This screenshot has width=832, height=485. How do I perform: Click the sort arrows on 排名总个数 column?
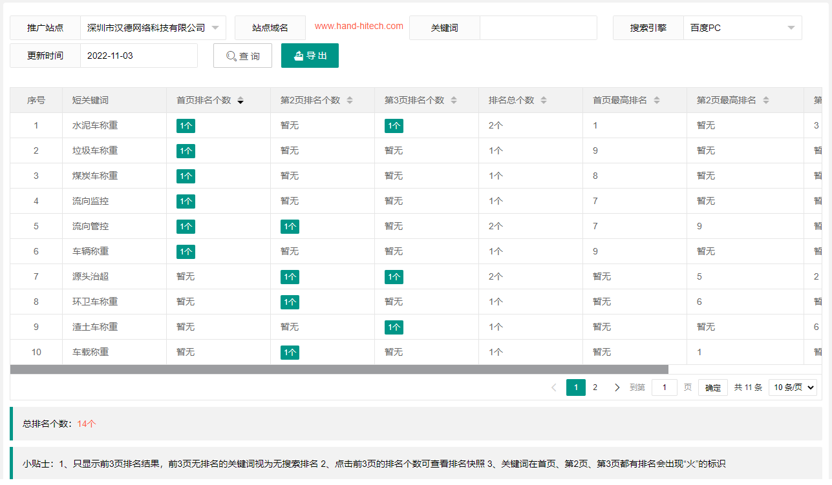coord(544,99)
